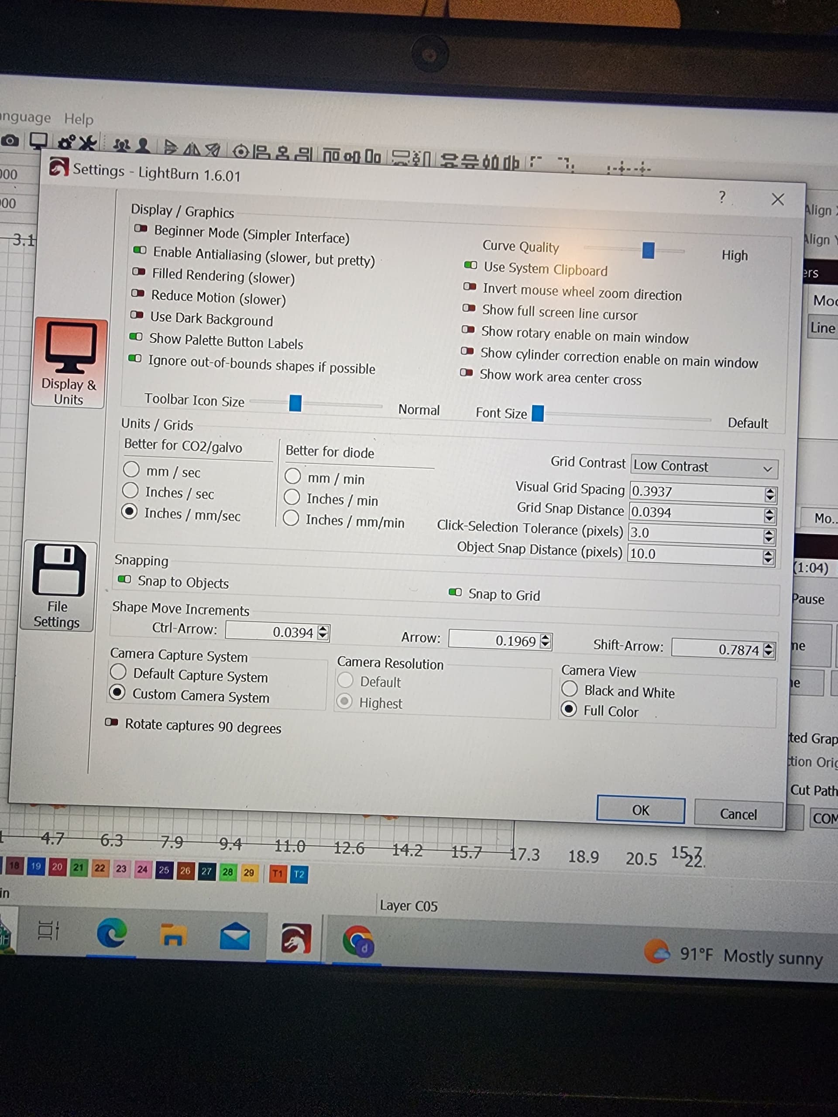Click the Curve Quality slider handle
The width and height of the screenshot is (838, 1117).
[x=648, y=250]
